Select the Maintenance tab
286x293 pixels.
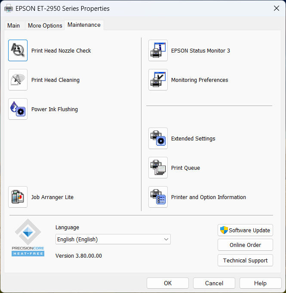[x=84, y=25]
